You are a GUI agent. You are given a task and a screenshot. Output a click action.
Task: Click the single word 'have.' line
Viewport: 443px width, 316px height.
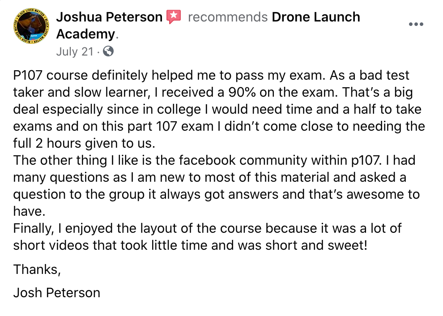click(x=30, y=211)
